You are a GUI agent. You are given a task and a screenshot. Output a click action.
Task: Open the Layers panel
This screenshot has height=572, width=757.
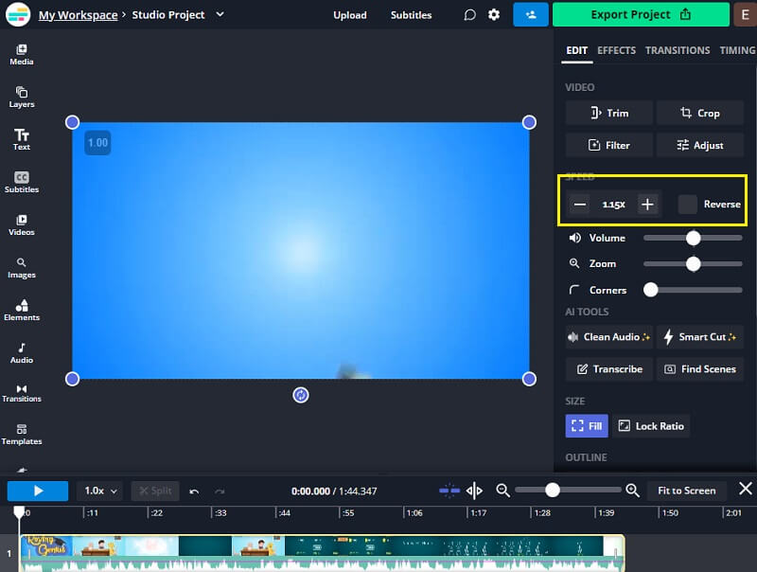click(x=21, y=98)
